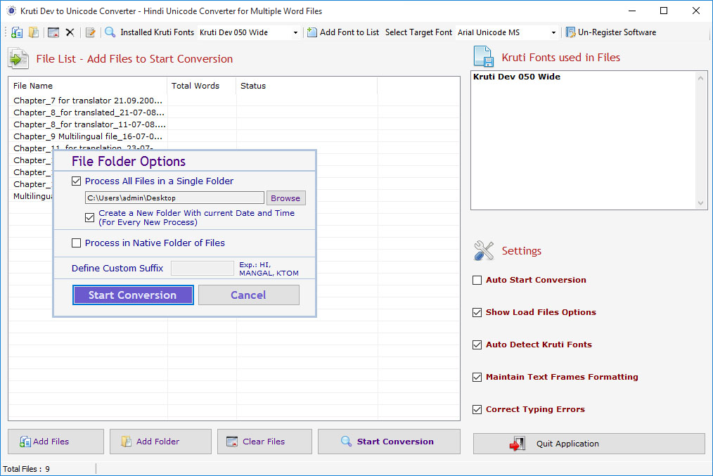The width and height of the screenshot is (713, 476).
Task: Toggle Process All Files in a Single Folder
Action: click(77, 181)
